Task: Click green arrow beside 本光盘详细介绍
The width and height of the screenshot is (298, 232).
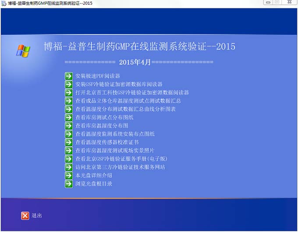Action: click(x=69, y=175)
